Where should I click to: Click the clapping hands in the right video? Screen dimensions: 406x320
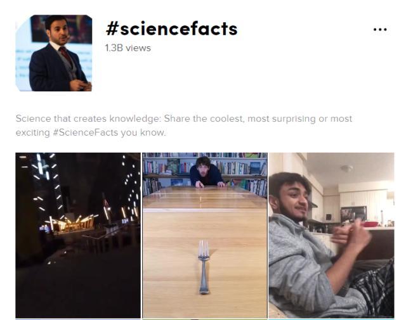351,234
